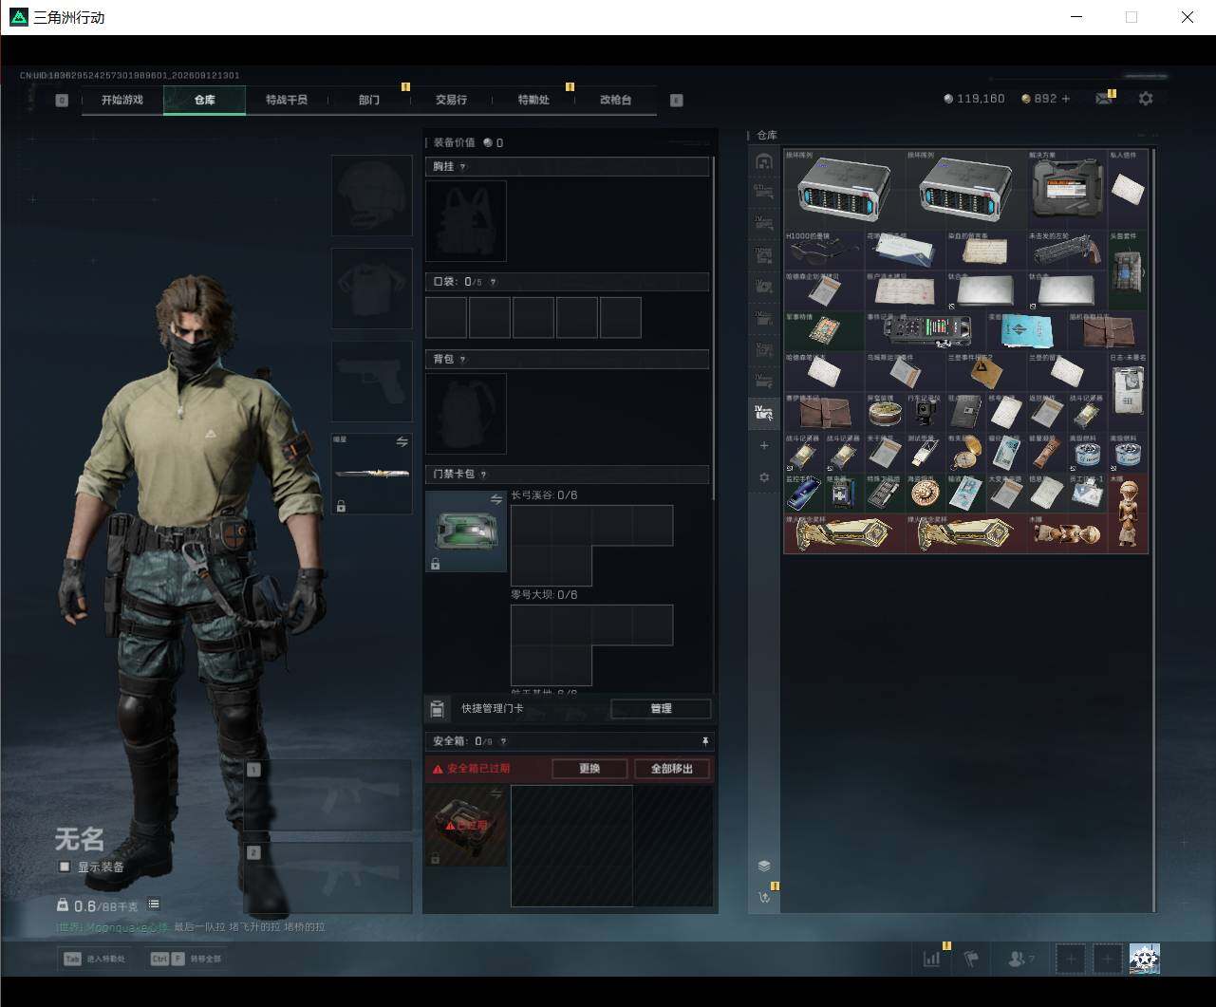Select primary weapon slot 2
This screenshot has height=1007, width=1216.
coord(327,878)
